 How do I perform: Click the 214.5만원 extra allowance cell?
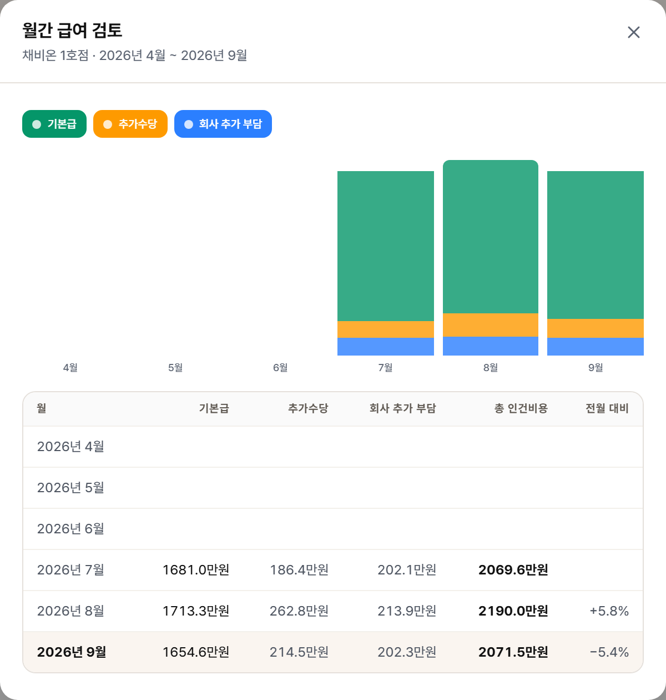coord(299,652)
